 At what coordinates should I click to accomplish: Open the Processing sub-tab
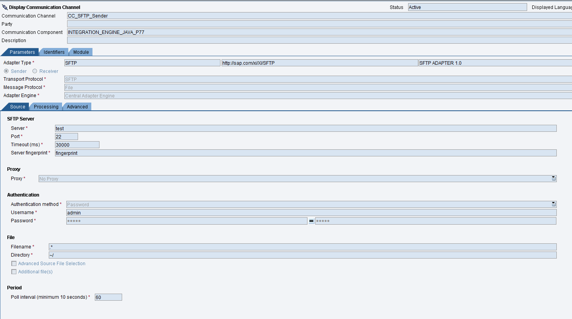tap(46, 106)
